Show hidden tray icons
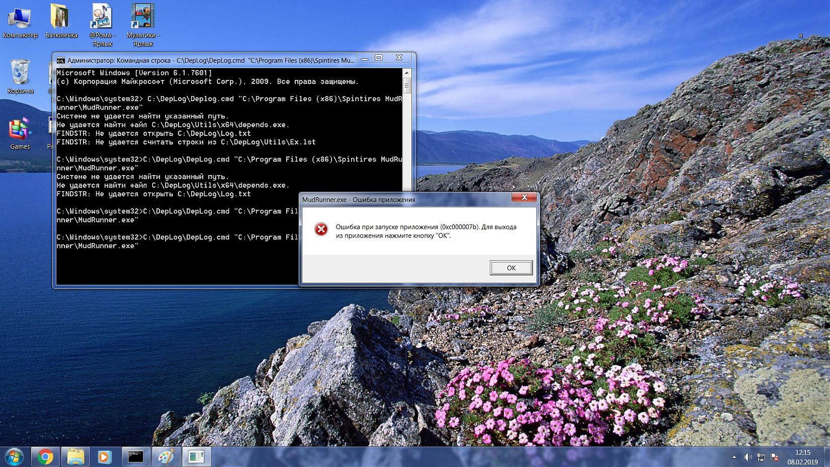Viewport: 830px width, 467px height. pos(734,457)
